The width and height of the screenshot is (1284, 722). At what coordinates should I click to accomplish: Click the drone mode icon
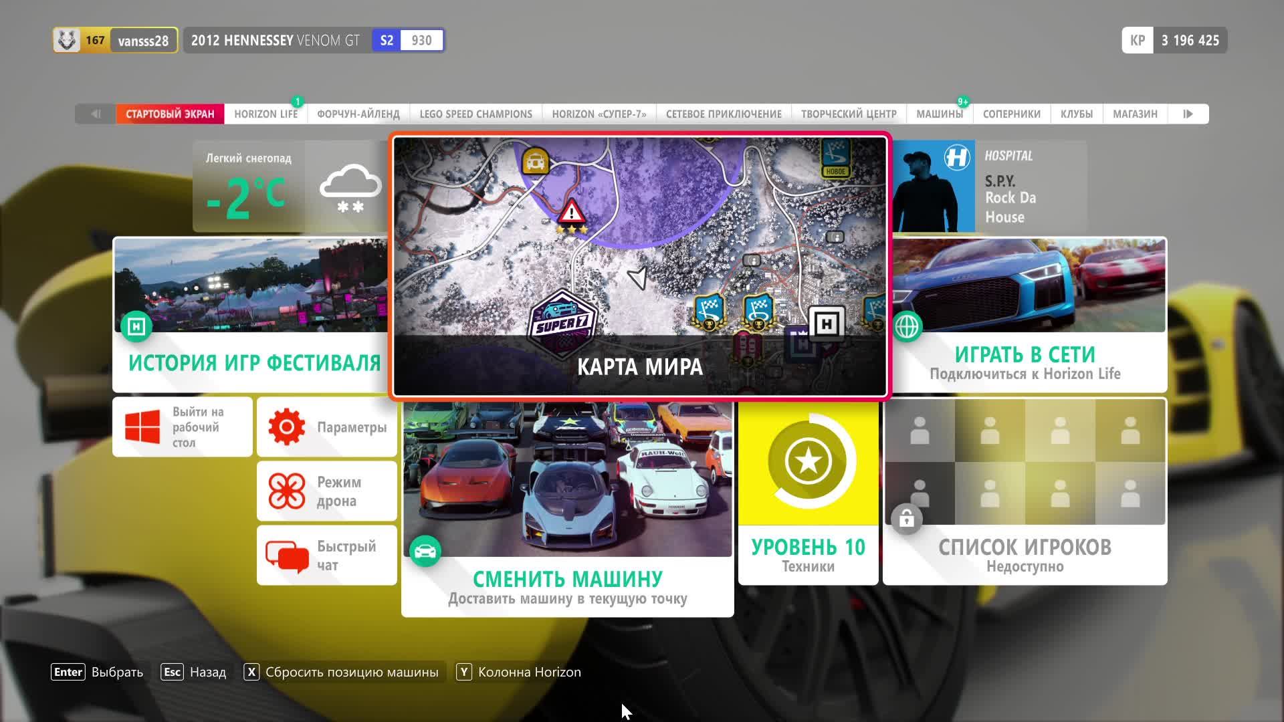(x=287, y=491)
